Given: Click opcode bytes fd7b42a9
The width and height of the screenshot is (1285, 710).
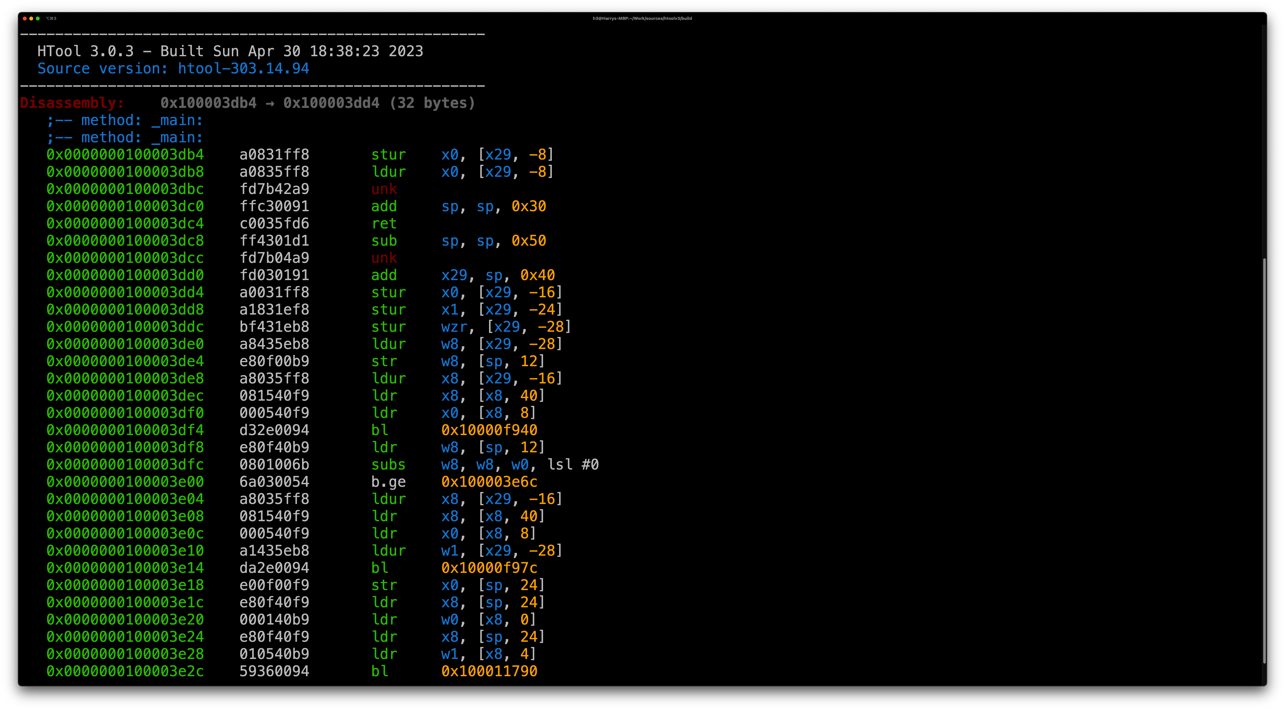Looking at the screenshot, I should click(x=274, y=189).
